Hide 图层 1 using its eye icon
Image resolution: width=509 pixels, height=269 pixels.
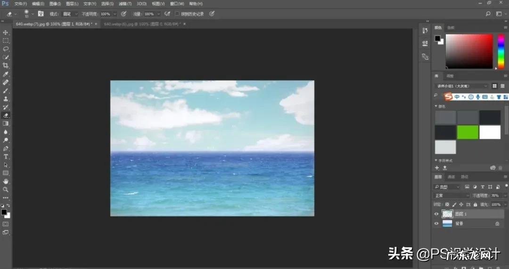click(x=436, y=214)
